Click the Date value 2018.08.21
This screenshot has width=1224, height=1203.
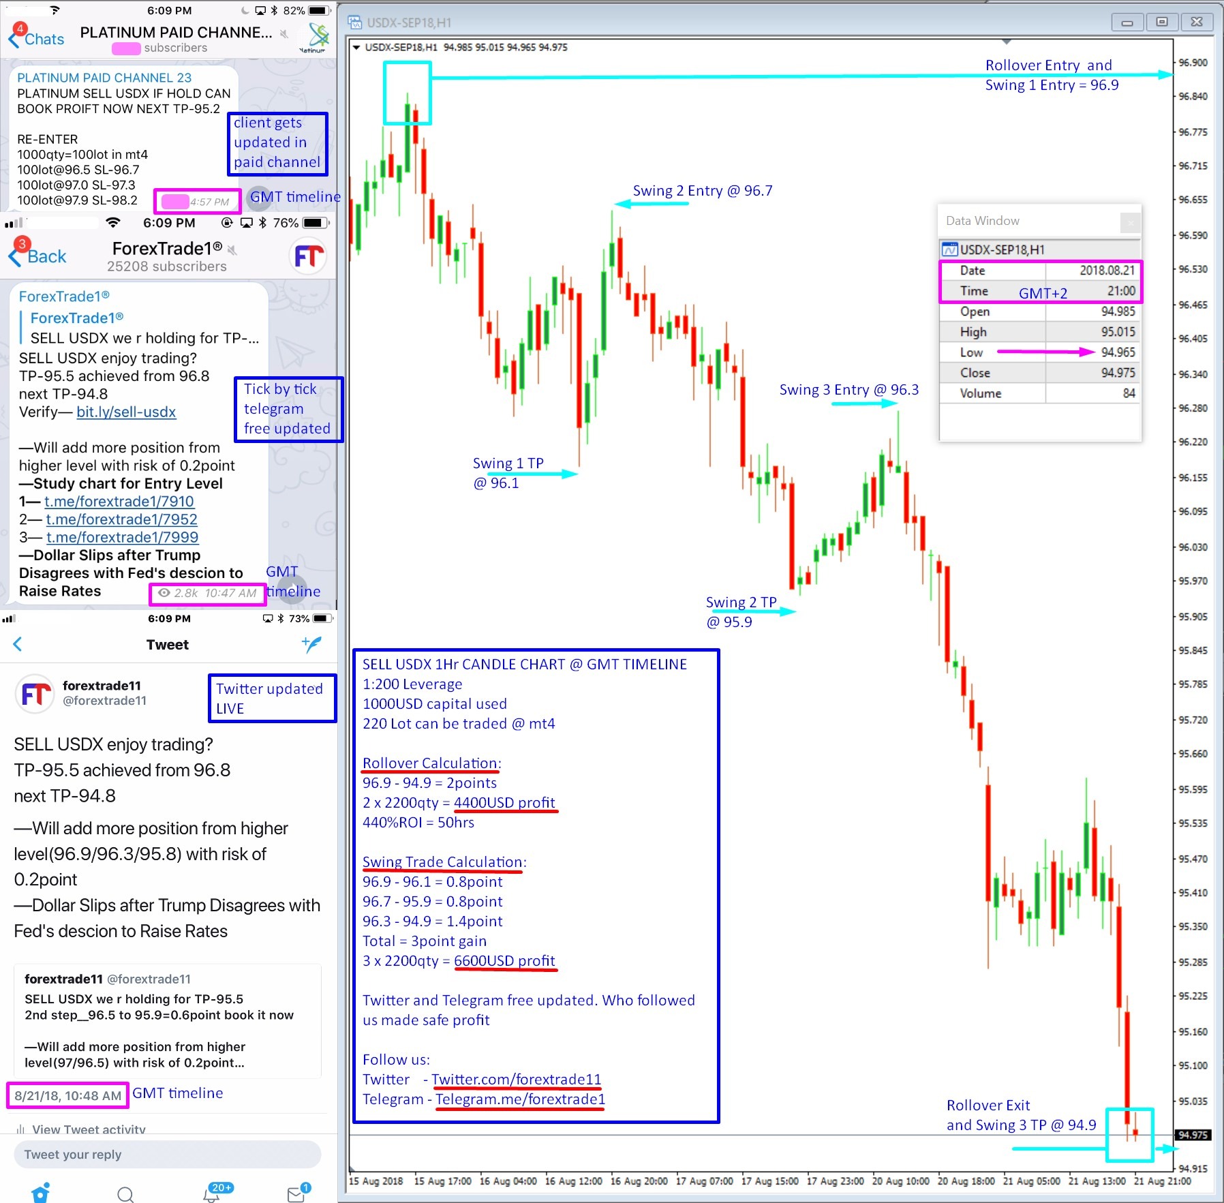tap(1107, 271)
